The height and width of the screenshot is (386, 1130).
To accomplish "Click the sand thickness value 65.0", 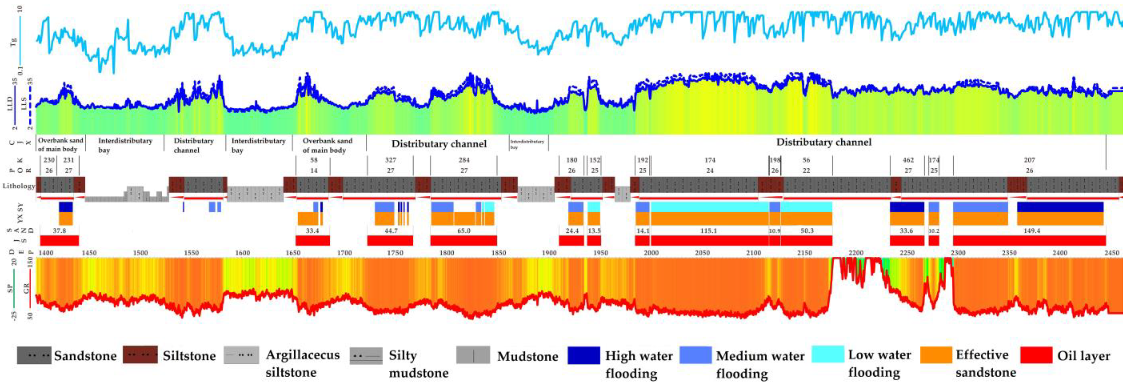I will (464, 231).
